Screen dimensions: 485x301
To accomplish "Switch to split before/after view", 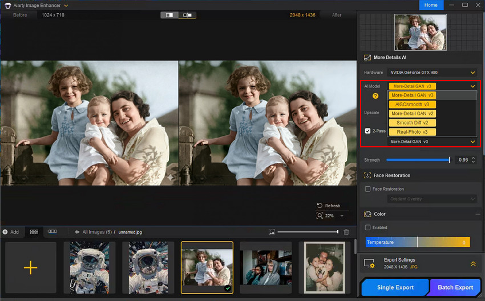I will (169, 15).
